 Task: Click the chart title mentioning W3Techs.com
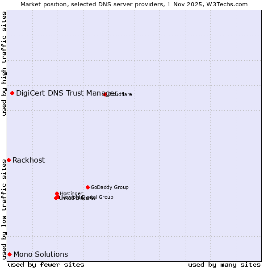pos(134,4)
